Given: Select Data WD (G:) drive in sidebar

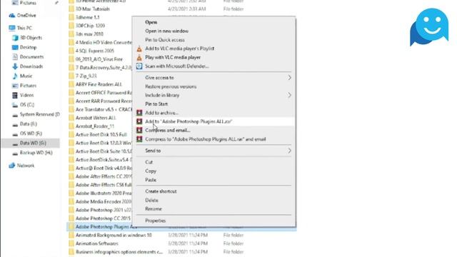Looking at the screenshot, I should pos(33,143).
